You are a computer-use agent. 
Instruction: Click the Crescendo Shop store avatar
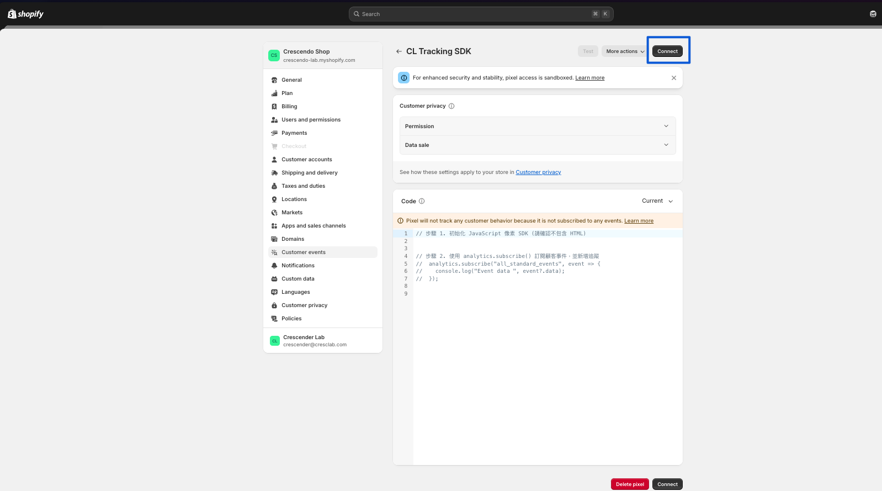point(274,55)
